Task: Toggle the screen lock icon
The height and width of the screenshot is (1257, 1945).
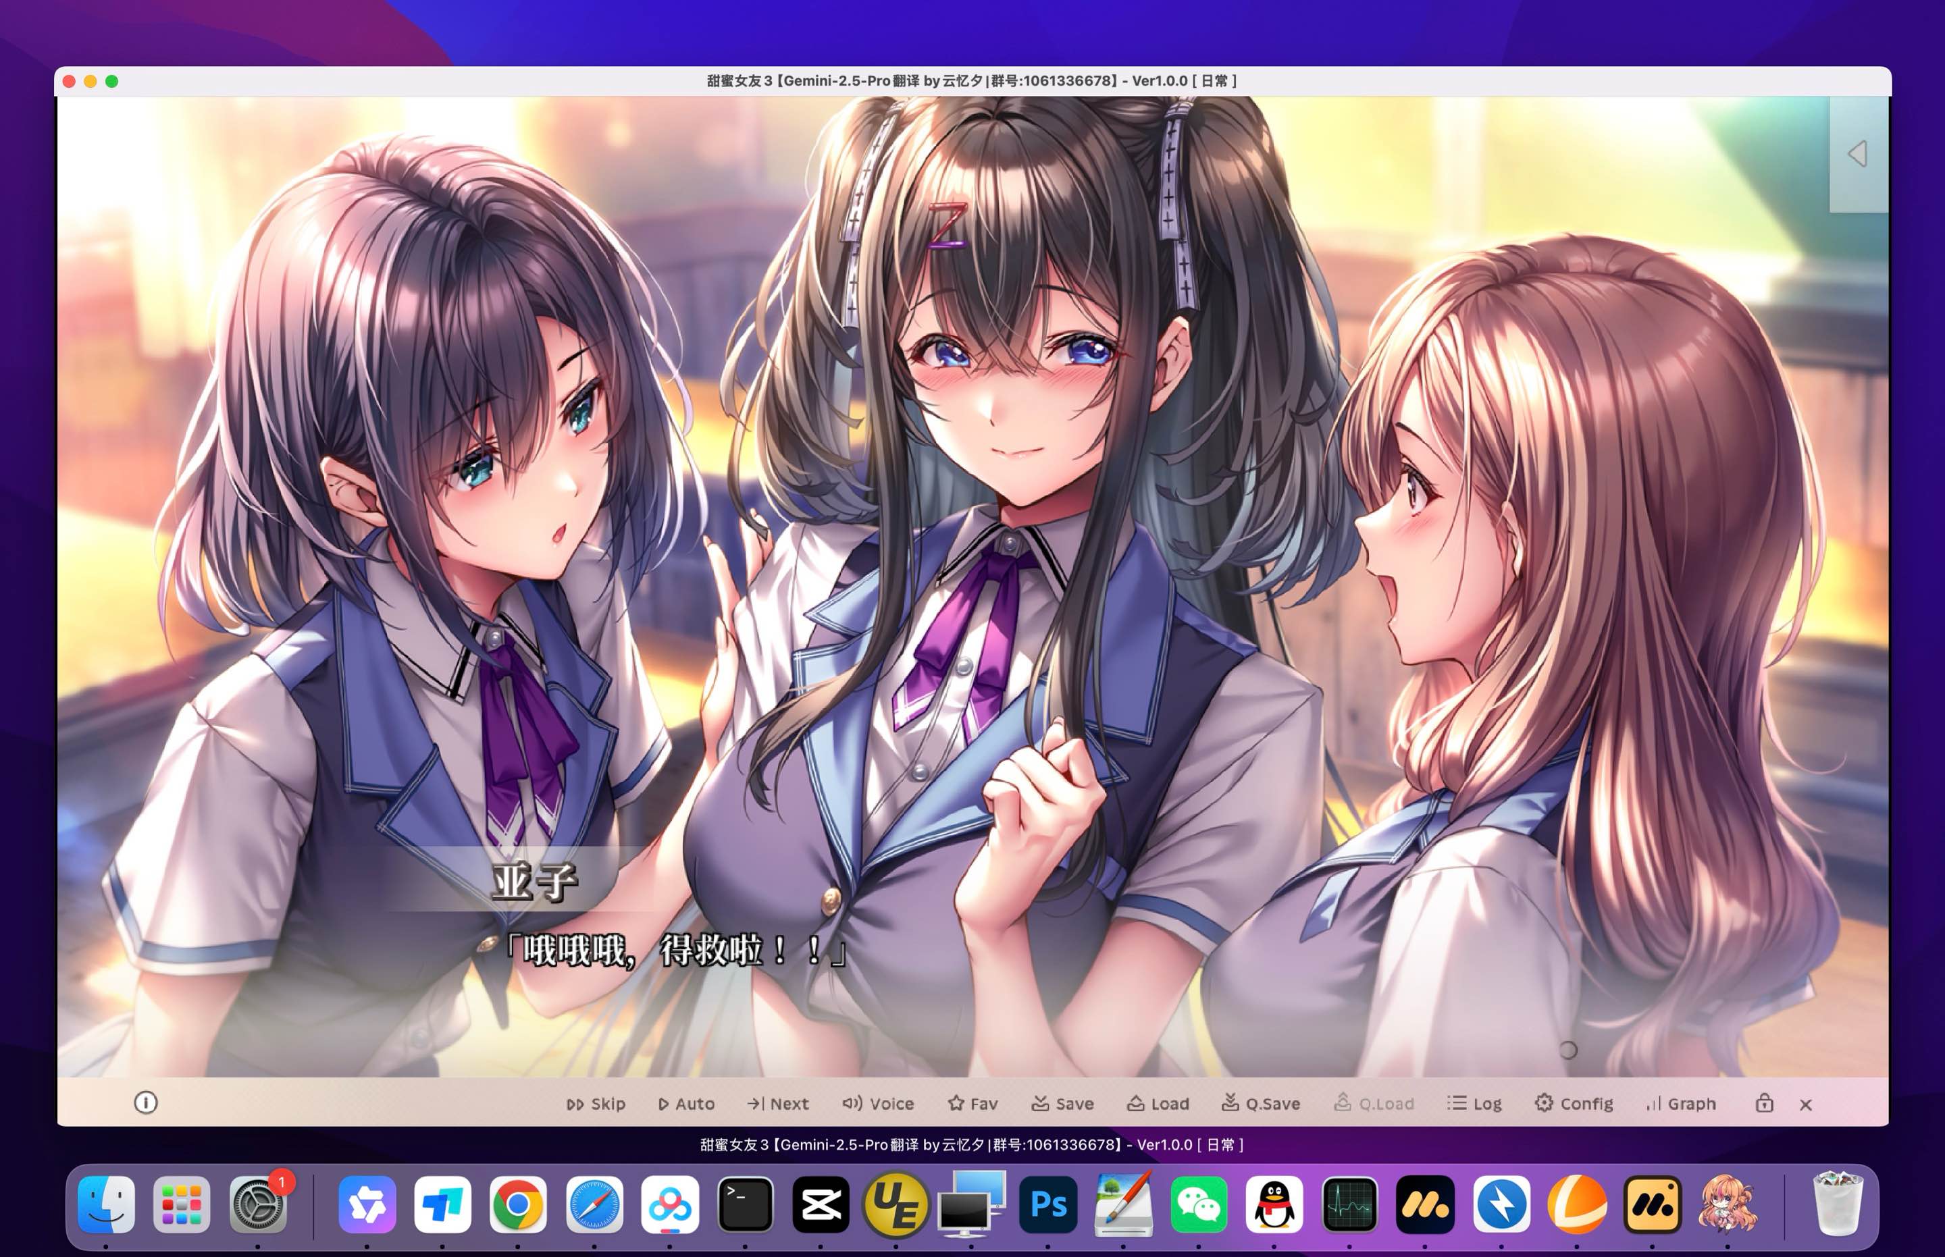Action: coord(1764,1104)
